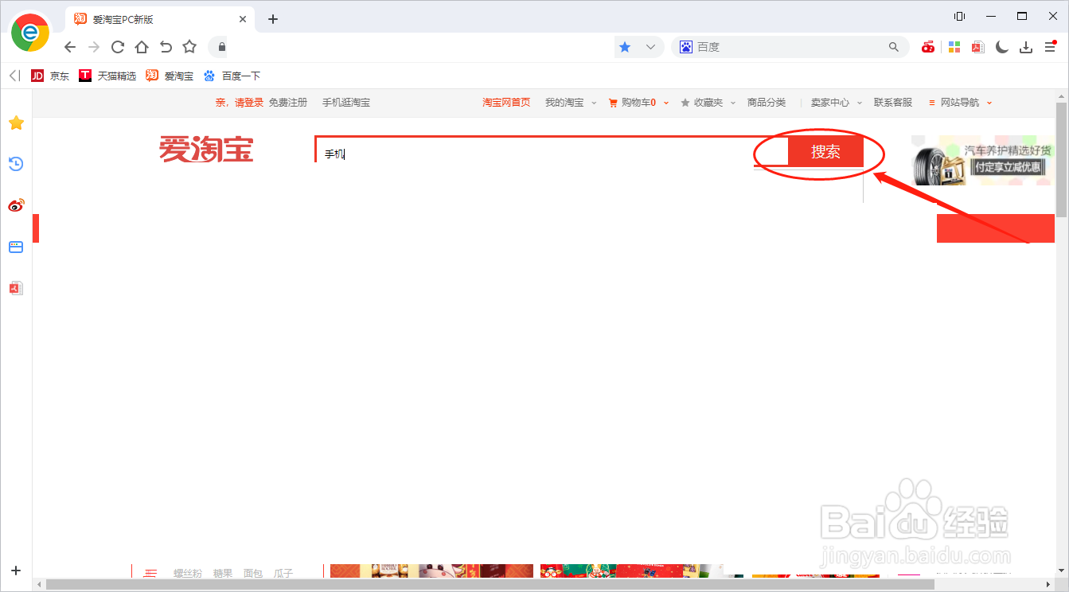Click the red 搜索 button
The image size is (1069, 592).
(825, 152)
